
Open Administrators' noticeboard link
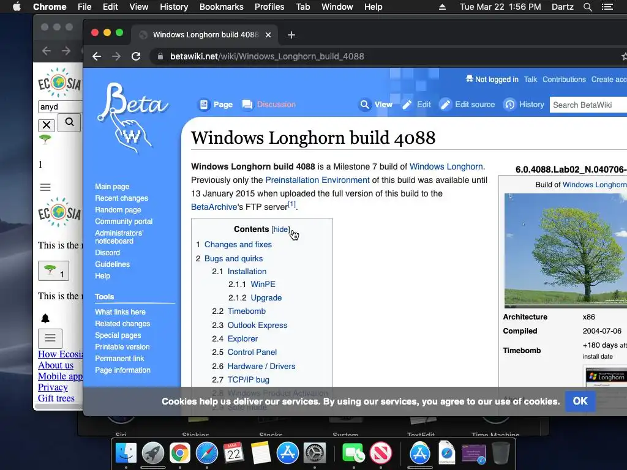click(x=119, y=237)
